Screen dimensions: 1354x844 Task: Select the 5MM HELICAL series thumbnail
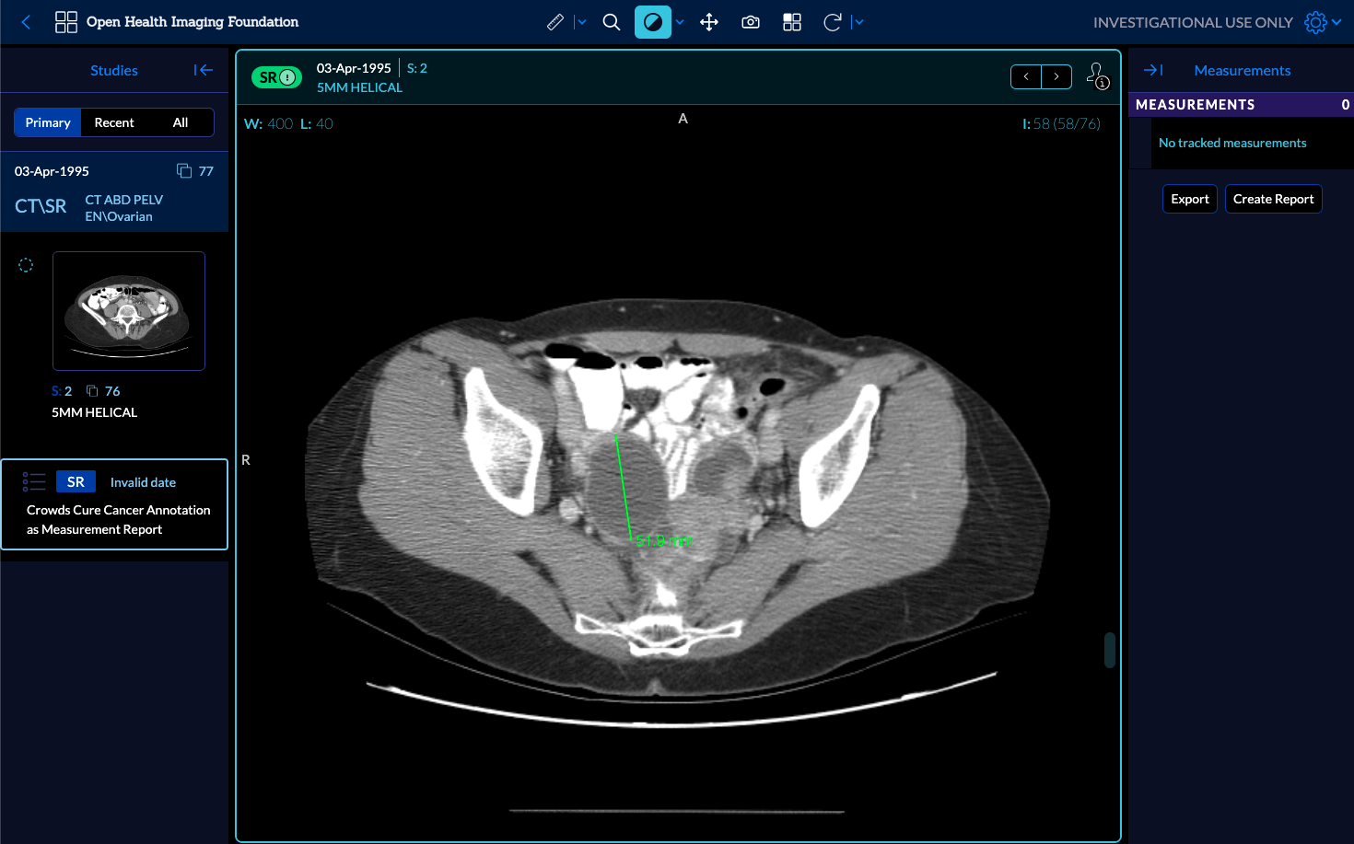129,311
